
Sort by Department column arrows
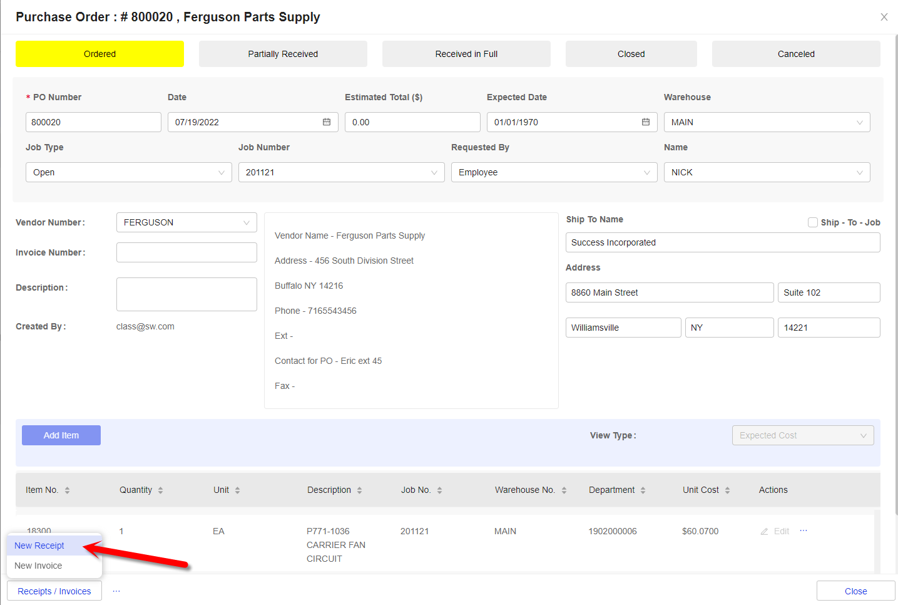643,490
